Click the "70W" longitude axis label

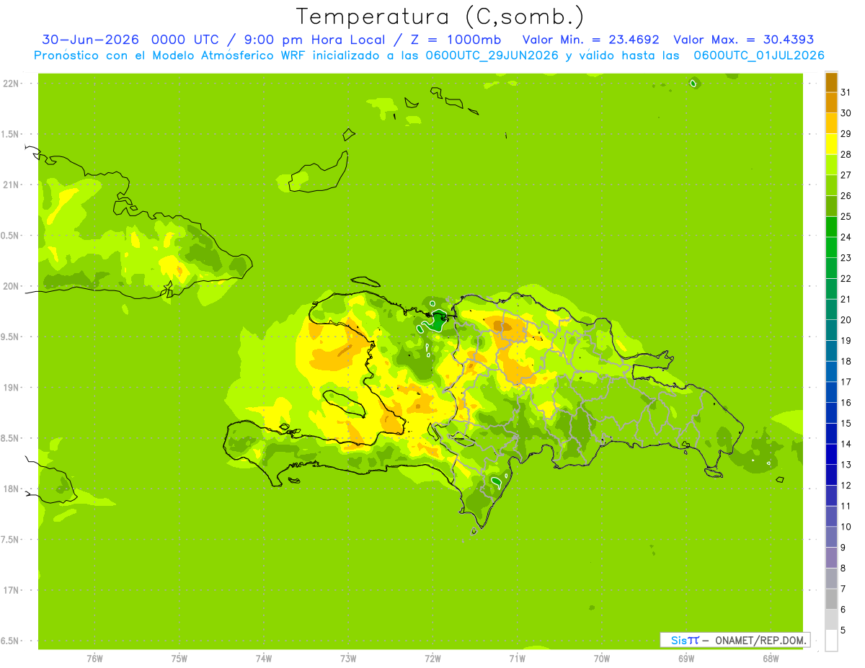point(602,659)
